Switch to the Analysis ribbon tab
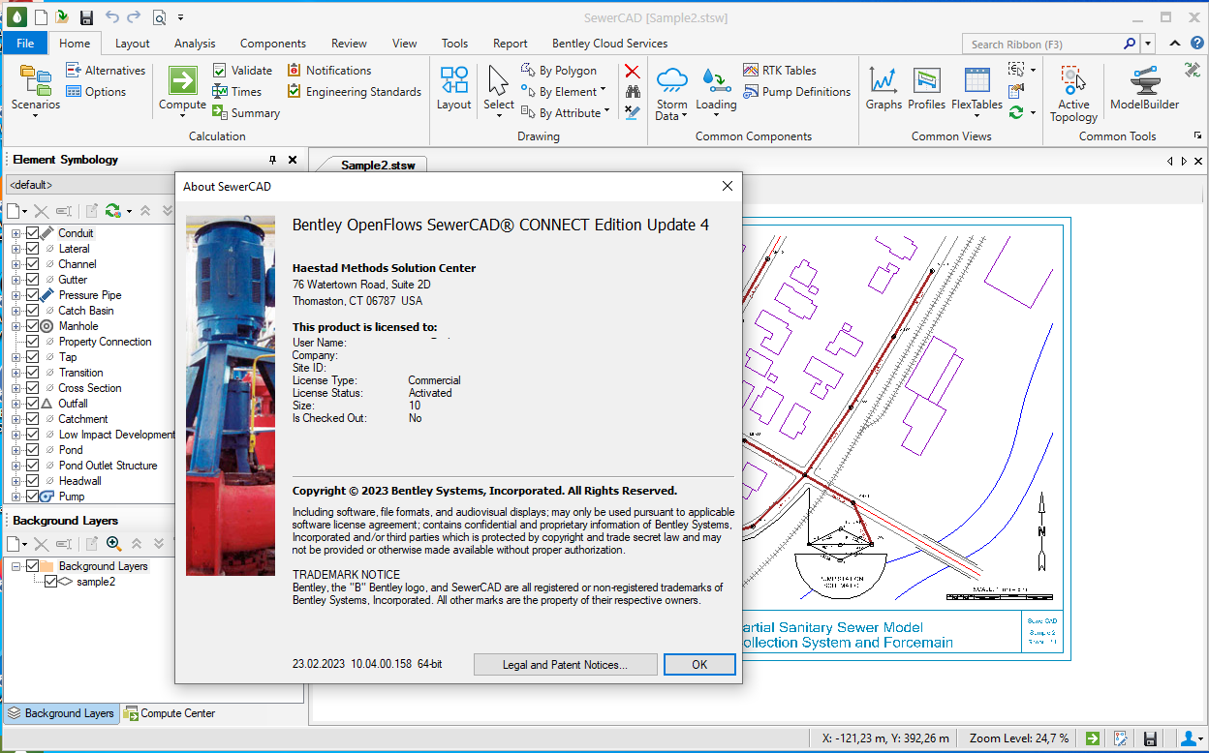 (194, 43)
